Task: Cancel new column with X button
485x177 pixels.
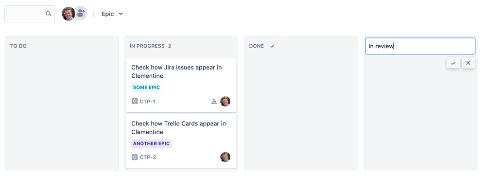Action: pyautogui.click(x=468, y=63)
